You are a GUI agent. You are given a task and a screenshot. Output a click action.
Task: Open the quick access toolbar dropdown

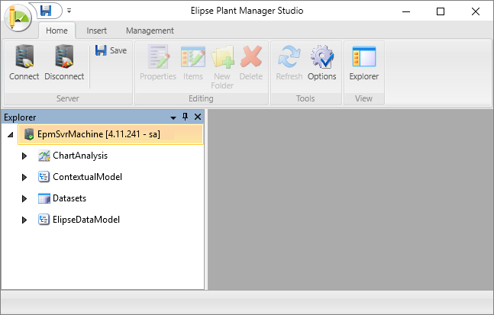[x=69, y=11]
